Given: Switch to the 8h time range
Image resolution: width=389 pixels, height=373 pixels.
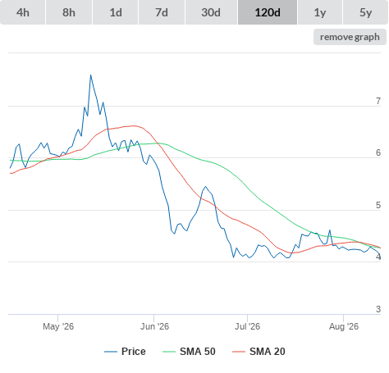Looking at the screenshot, I should (69, 12).
